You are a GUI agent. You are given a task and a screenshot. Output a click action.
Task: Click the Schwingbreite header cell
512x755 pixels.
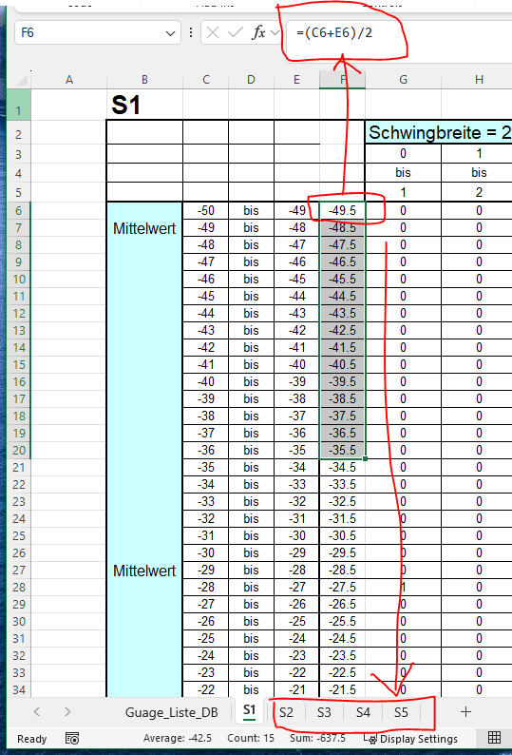(x=439, y=132)
